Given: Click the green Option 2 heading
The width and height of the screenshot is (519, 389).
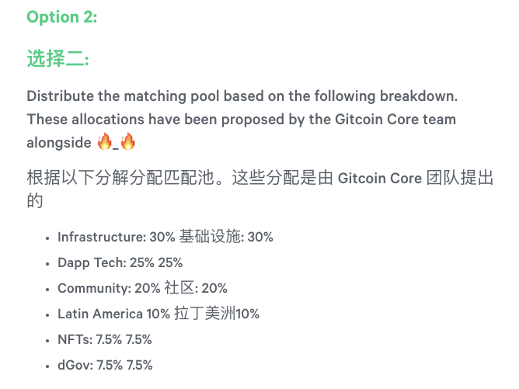Looking at the screenshot, I should [x=62, y=17].
